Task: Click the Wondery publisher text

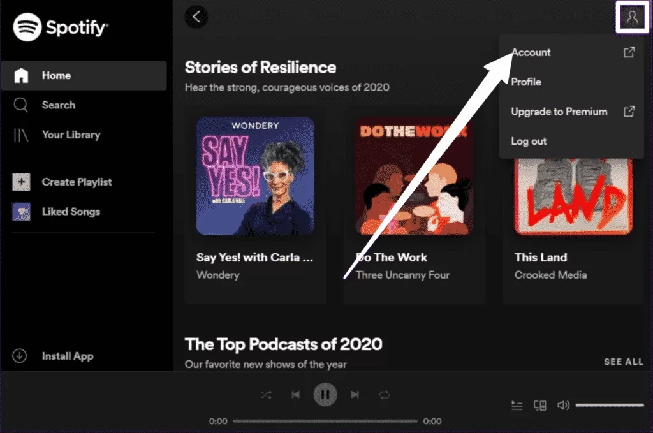Action: point(218,275)
